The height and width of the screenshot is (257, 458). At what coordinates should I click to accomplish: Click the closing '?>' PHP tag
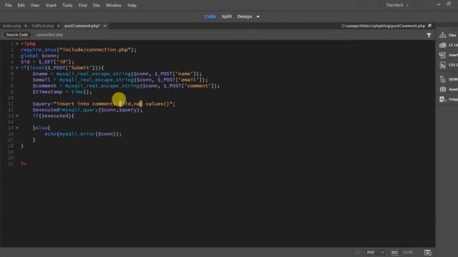(24, 164)
